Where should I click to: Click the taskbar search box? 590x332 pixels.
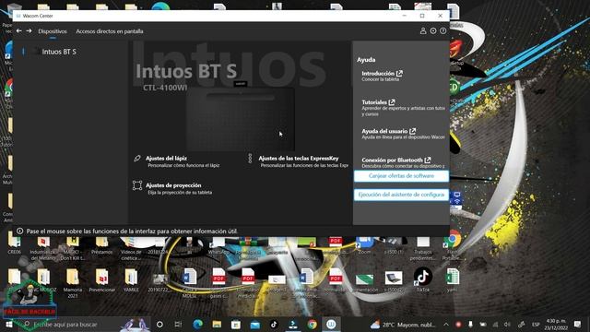[85, 324]
